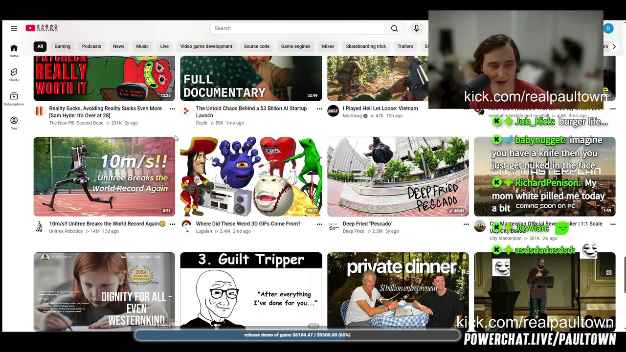The height and width of the screenshot is (352, 626).
Task: Play the 3D GIF characters thumbnail
Action: pos(251,176)
